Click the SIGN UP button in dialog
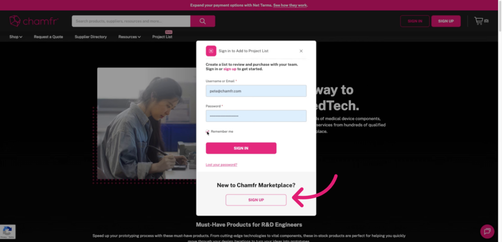Viewport: 502px width, 242px height. click(255, 200)
